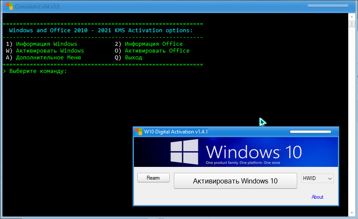Image resolution: width=358 pixels, height=219 pixels.
Task: Click the scroll up arrow of console
Action: pos(352,17)
